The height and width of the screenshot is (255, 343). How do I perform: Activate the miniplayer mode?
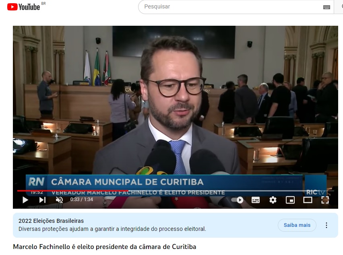(x=290, y=200)
